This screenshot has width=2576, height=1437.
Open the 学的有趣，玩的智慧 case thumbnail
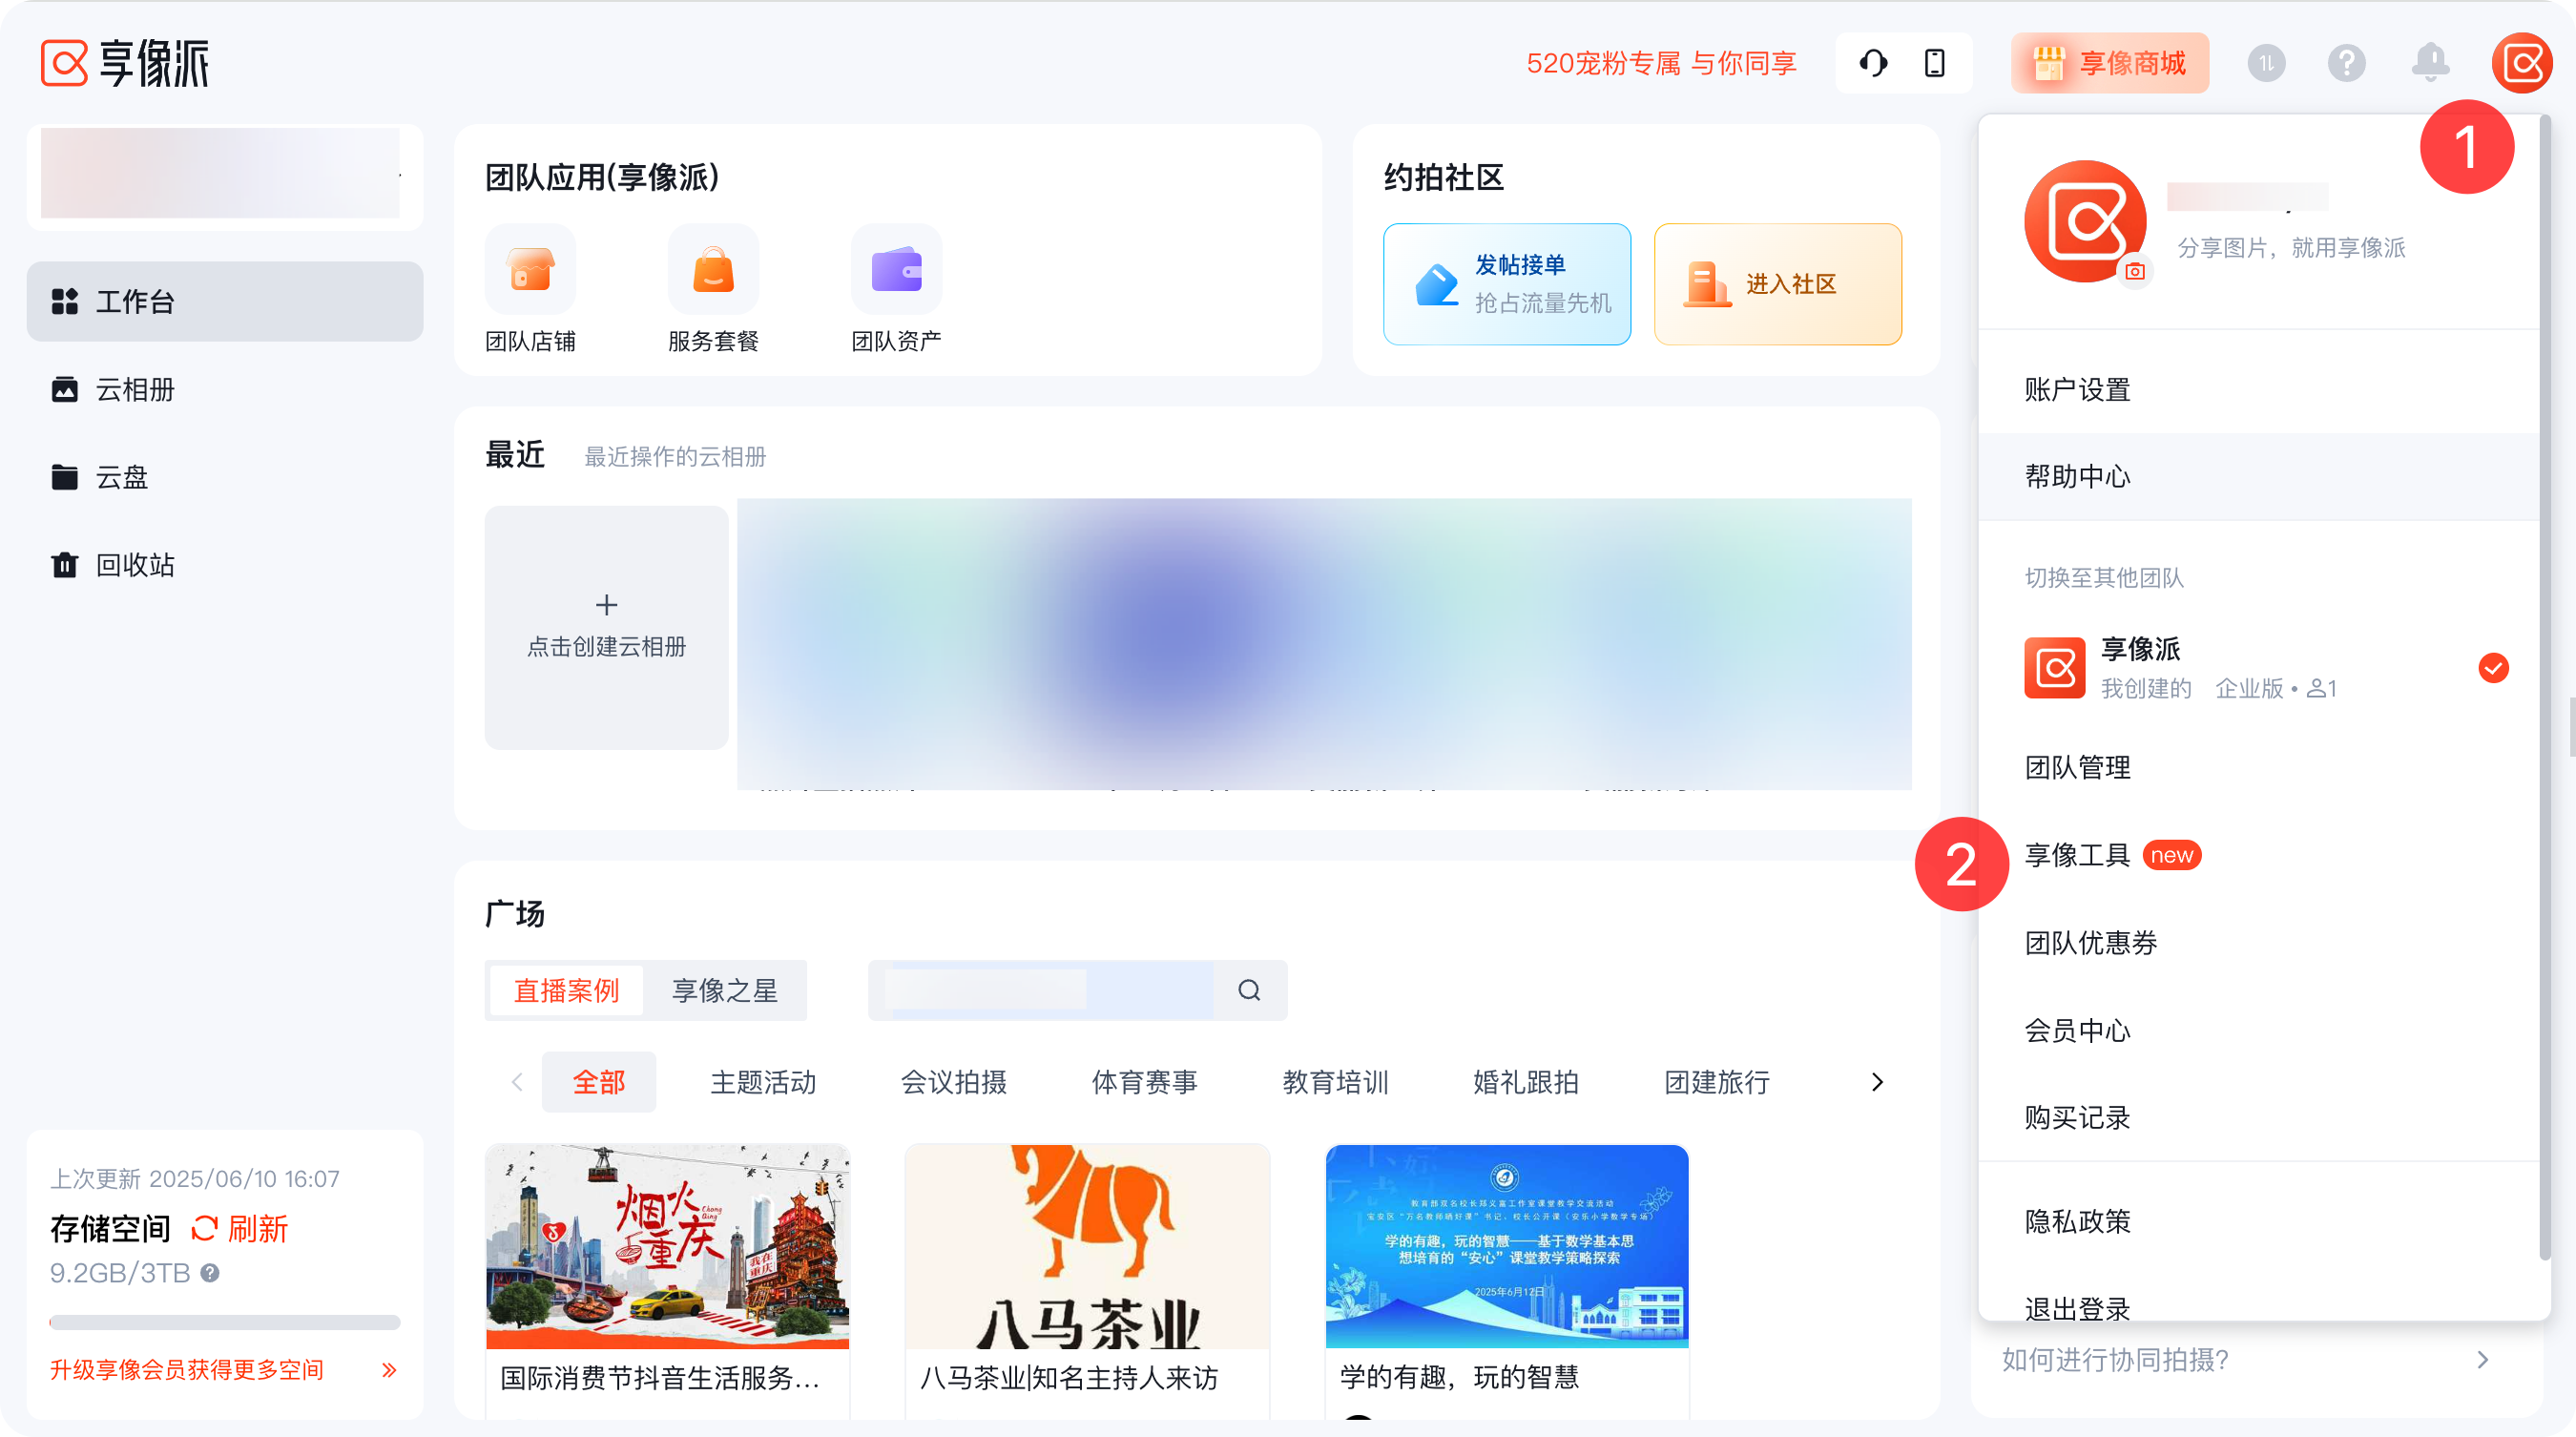[x=1507, y=1247]
